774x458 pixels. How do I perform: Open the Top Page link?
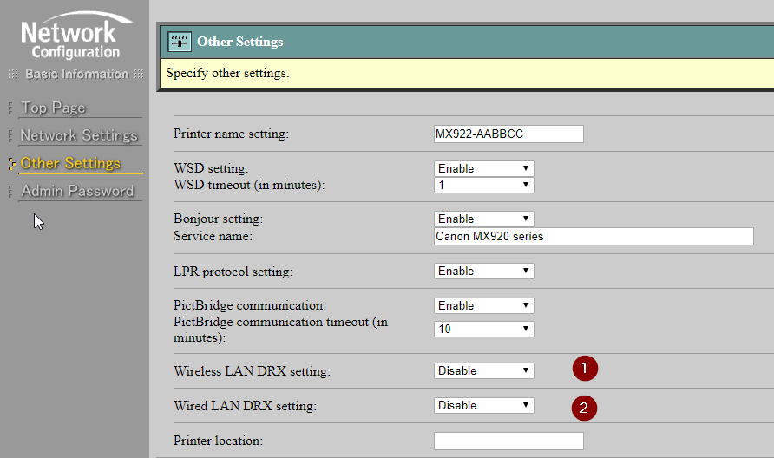[53, 108]
